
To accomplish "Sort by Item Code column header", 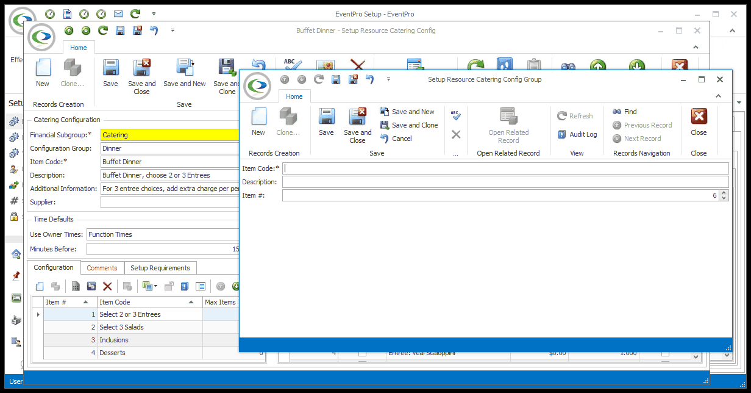I will pos(150,302).
